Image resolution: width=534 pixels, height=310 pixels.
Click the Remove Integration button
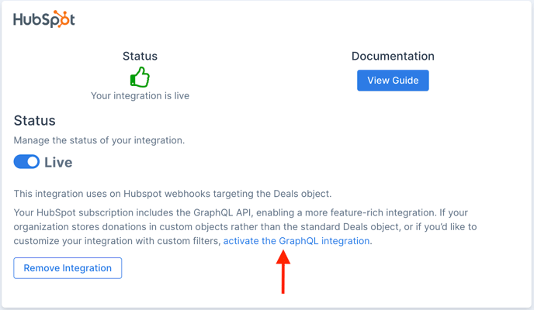tap(68, 268)
